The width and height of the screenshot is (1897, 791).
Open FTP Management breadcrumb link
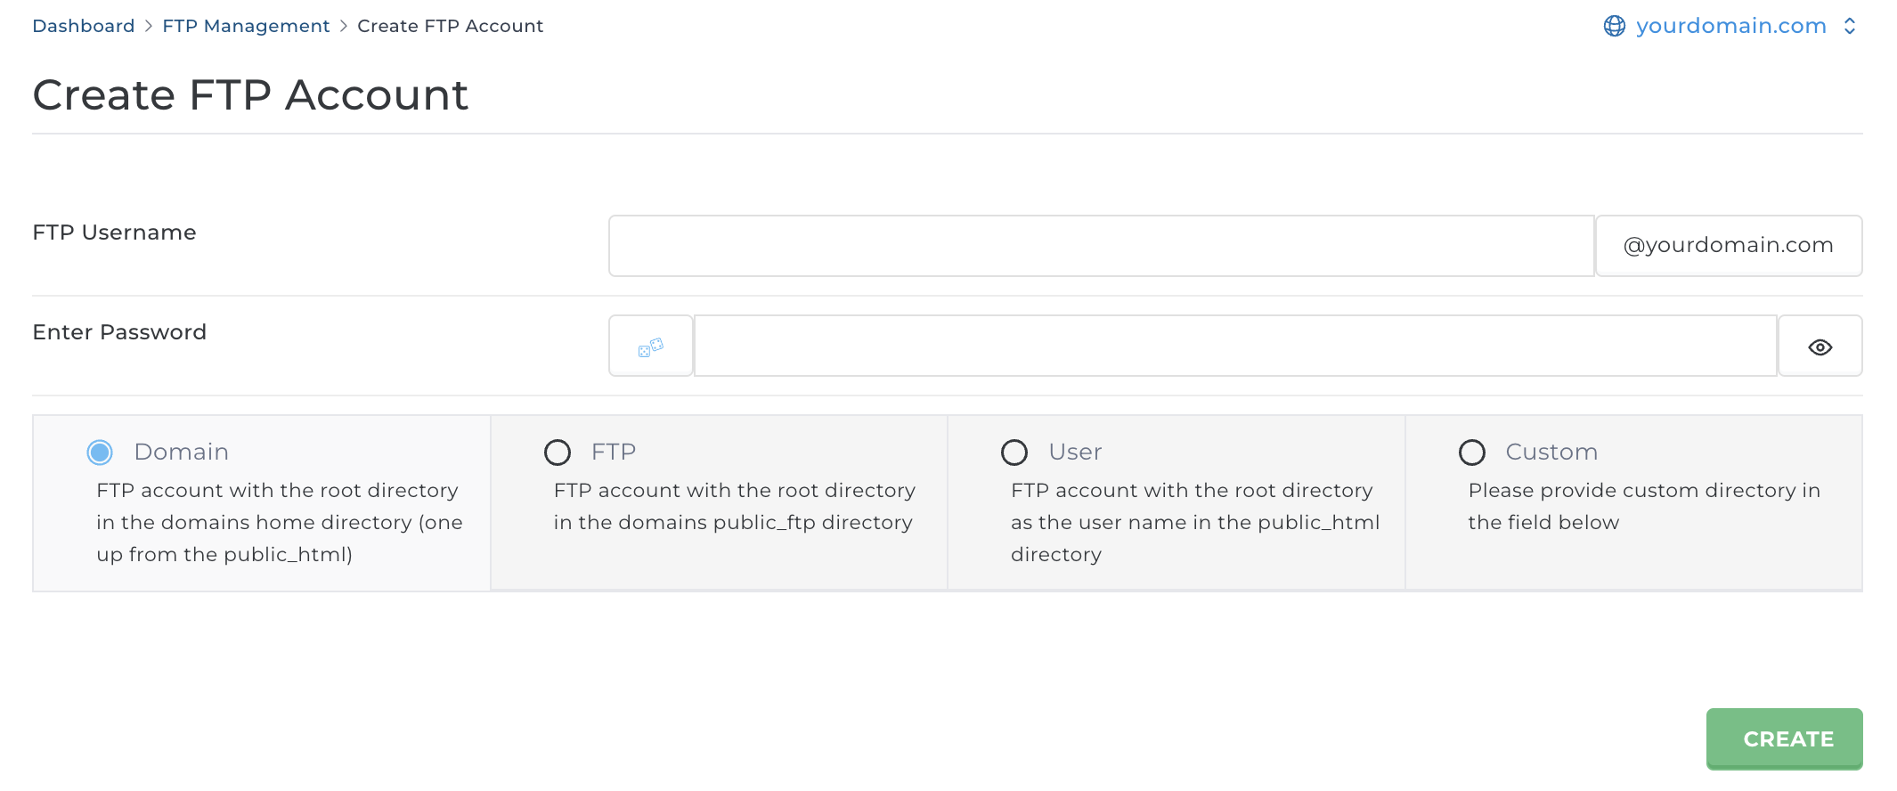tap(246, 26)
